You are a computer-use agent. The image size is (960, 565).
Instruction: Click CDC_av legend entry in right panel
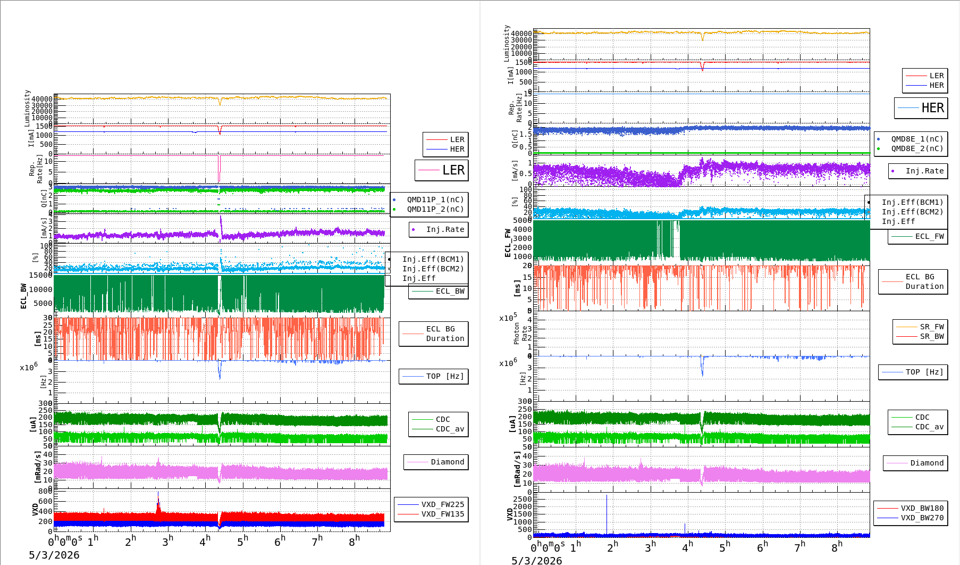tap(918, 427)
